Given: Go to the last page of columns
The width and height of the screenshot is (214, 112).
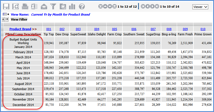Looking at the screenshot, I should pos(157,6).
